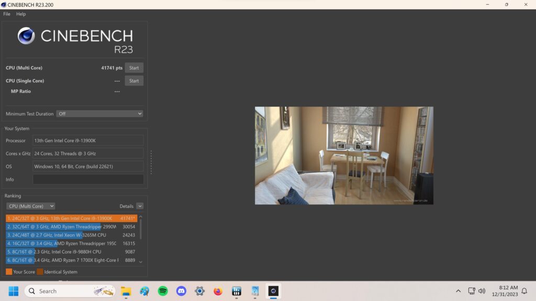Screen dimensions: 536x301
Task: Open the network status tray icon
Action: 472,291
